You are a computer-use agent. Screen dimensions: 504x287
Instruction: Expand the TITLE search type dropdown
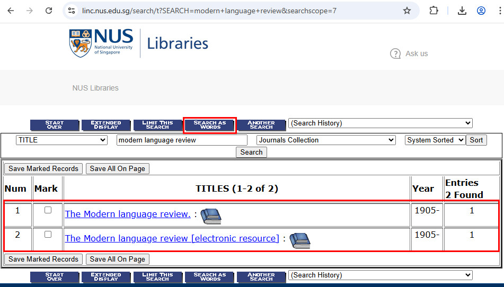point(62,140)
